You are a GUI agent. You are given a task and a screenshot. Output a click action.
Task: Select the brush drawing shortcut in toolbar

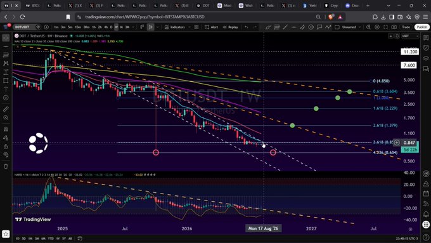[x=268, y=27]
